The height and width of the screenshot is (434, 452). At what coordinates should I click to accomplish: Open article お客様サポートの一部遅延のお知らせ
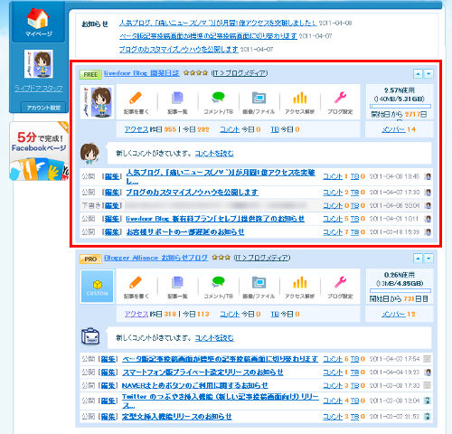[x=185, y=232]
